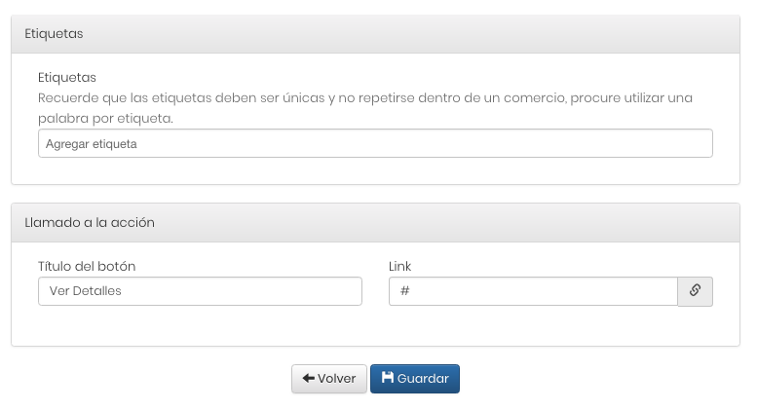757x410 pixels.
Task: Click into the Título del botón field
Action: tap(200, 291)
